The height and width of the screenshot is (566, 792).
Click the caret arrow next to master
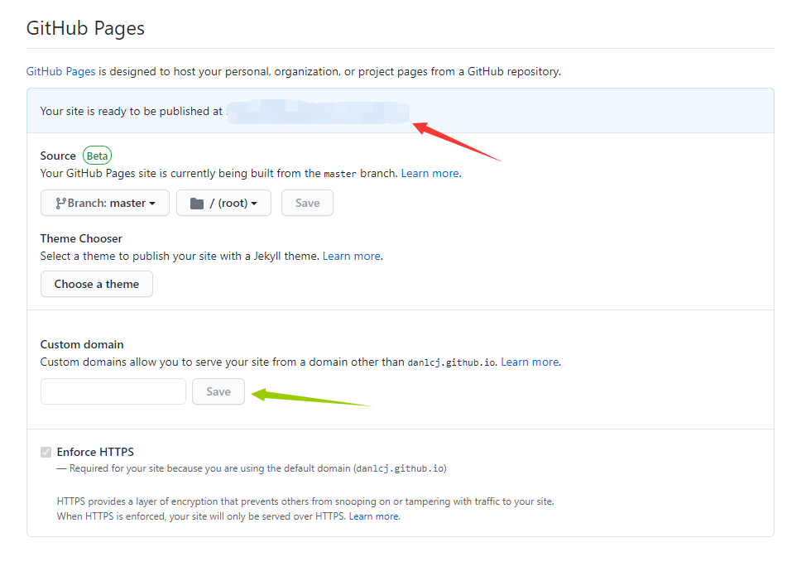click(x=153, y=204)
